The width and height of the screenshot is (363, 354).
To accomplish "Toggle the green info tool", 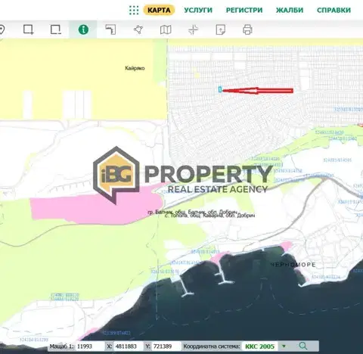I will pyautogui.click(x=83, y=29).
